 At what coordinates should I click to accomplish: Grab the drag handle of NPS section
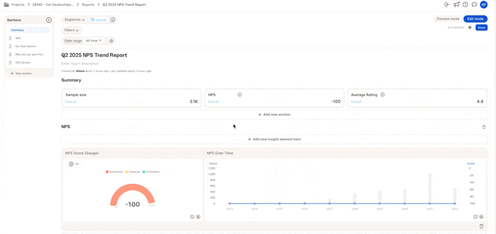[x=10, y=38]
